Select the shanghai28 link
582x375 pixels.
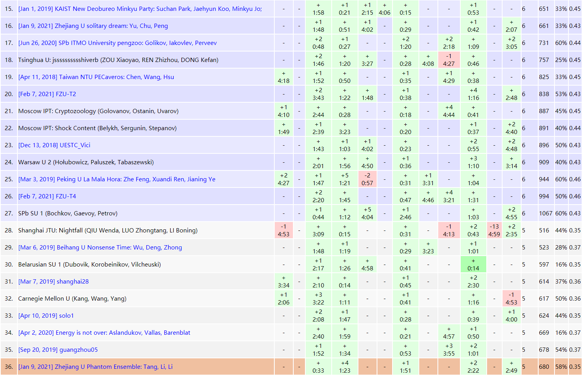pyautogui.click(x=53, y=282)
